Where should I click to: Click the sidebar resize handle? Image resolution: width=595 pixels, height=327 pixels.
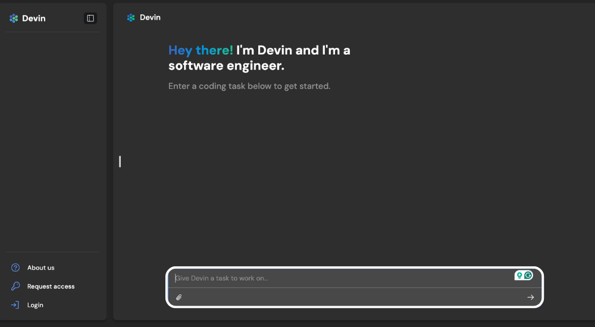[x=120, y=162]
